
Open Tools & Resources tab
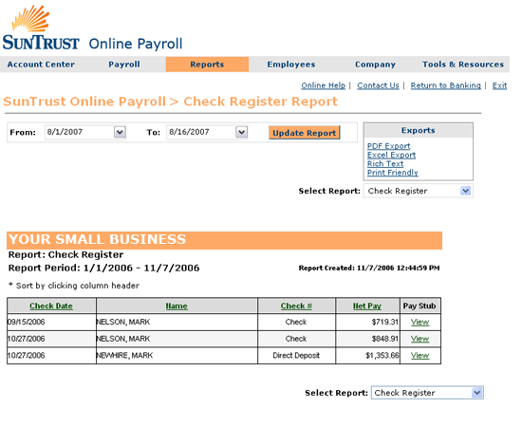click(463, 65)
